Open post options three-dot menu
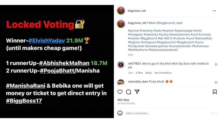Viewport: 219px width, 123px height. 214,11
